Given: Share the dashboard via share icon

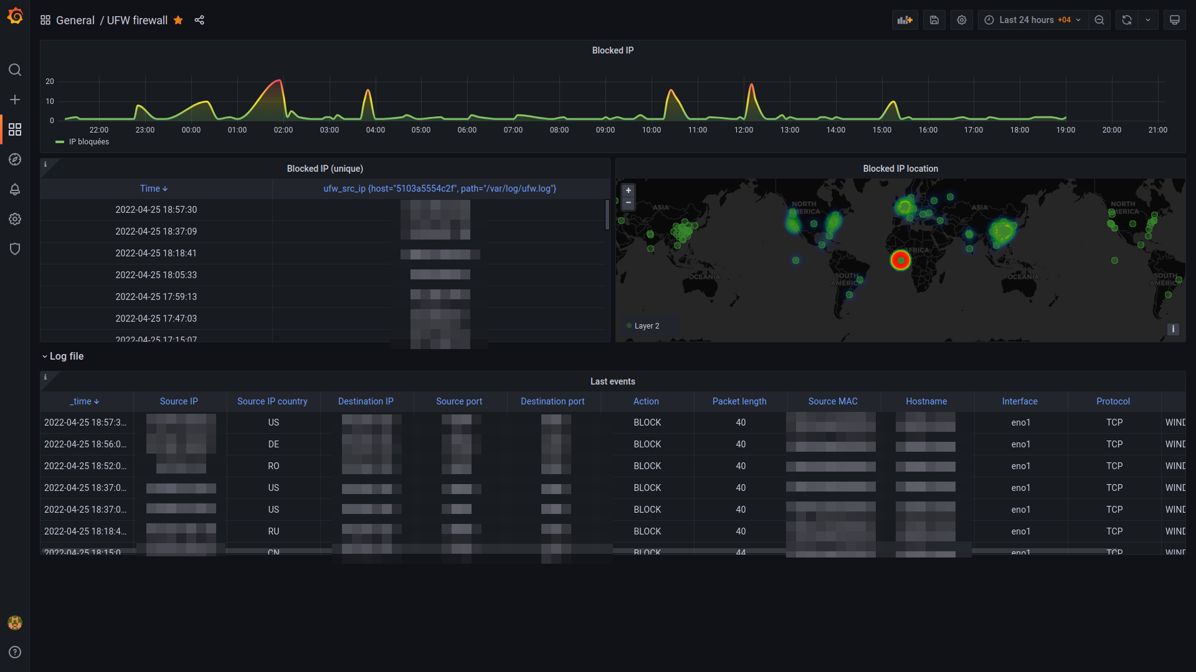Looking at the screenshot, I should (x=199, y=20).
